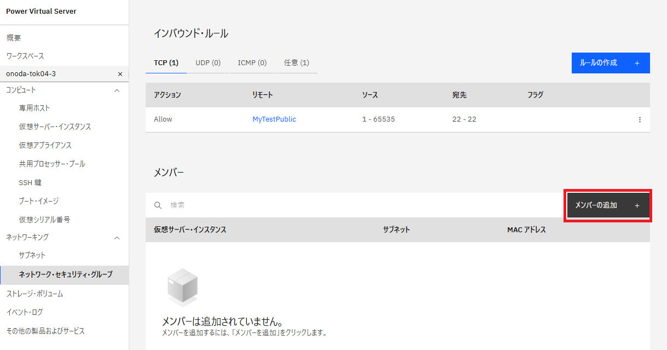
Task: Click the フラグ column header
Action: click(535, 95)
